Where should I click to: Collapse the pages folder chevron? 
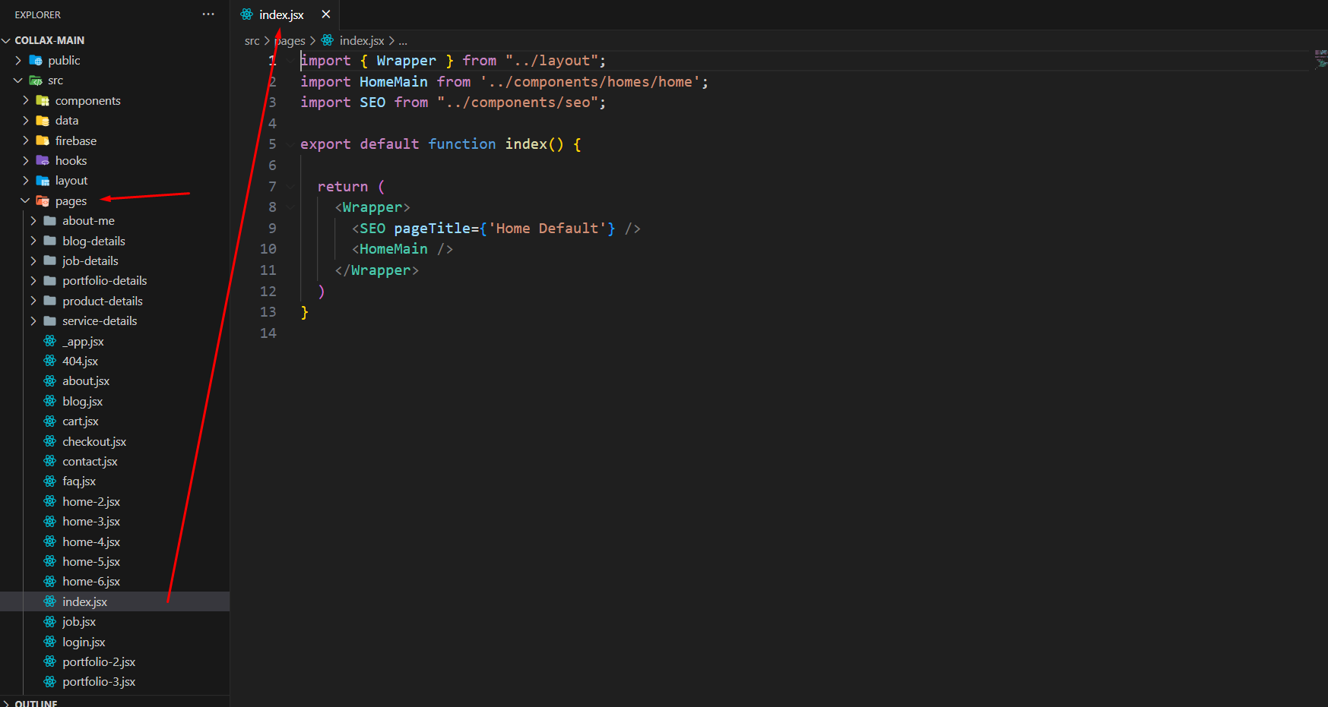(25, 201)
